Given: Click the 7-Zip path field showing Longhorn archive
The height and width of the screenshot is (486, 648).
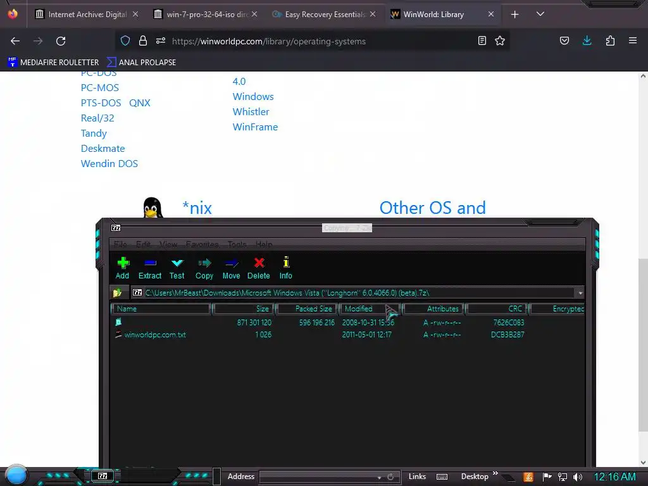Looking at the screenshot, I should tap(354, 292).
